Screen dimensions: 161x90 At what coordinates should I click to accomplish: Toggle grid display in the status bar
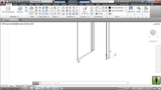pyautogui.click(x=28, y=88)
